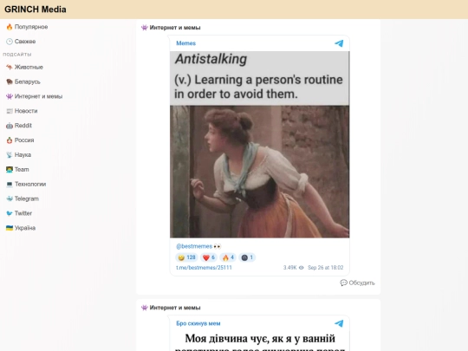Click the GRINCH Media site title
Image resolution: width=468 pixels, height=351 pixels.
[36, 10]
